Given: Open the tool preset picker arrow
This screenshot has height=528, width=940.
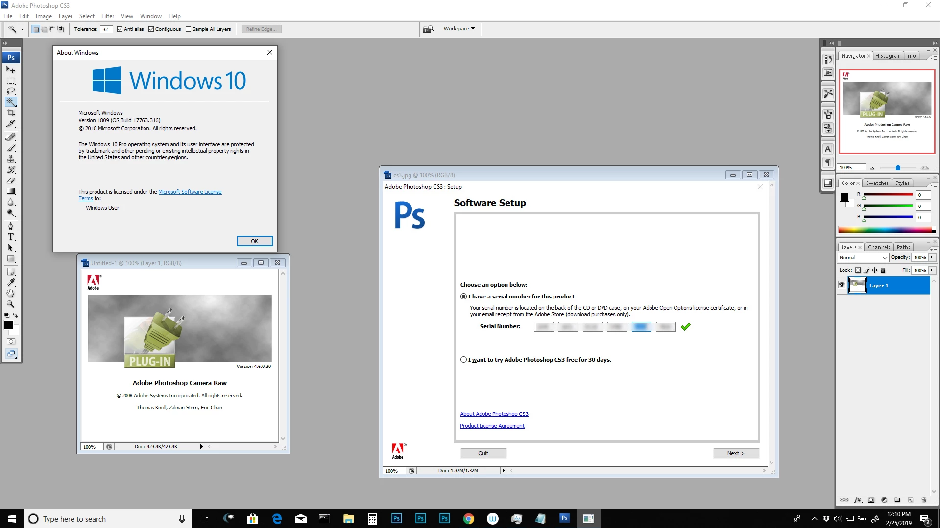Looking at the screenshot, I should pos(22,29).
